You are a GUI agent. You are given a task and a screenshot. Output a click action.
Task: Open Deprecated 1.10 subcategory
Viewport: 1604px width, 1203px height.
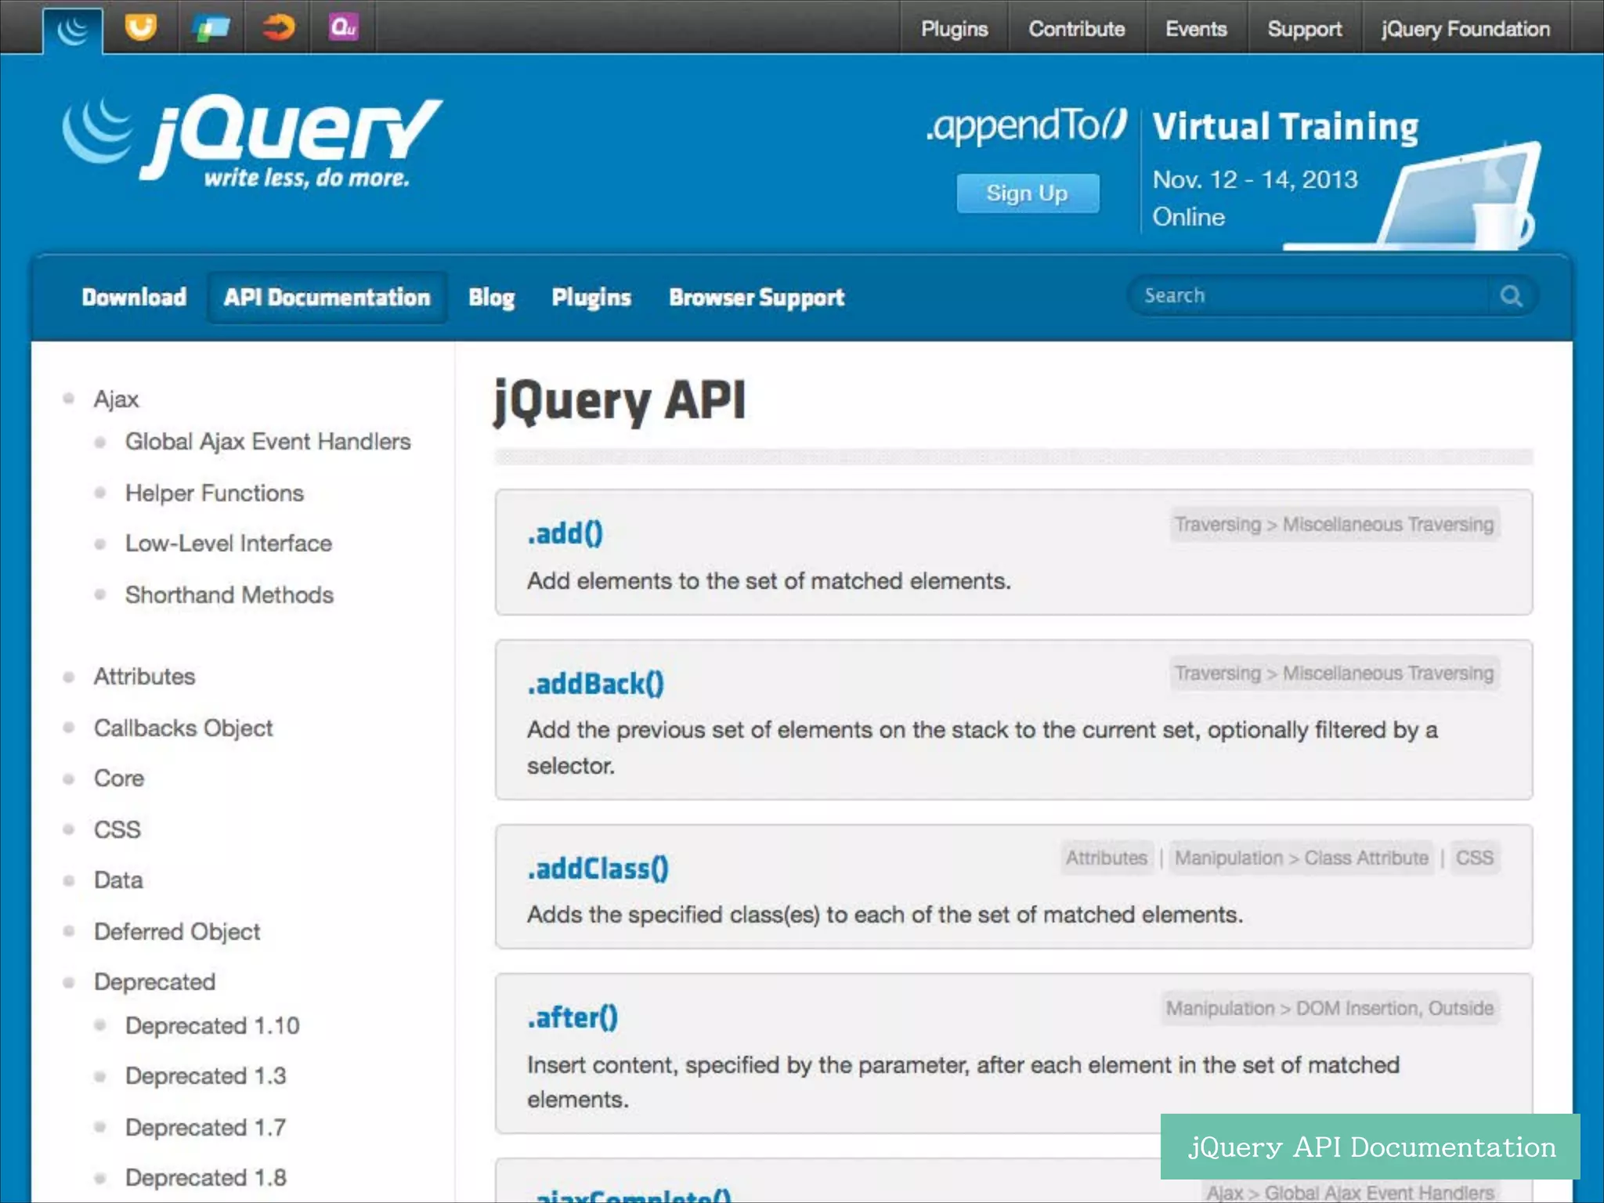212,1026
